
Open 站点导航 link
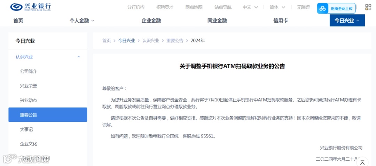coord(223,7)
